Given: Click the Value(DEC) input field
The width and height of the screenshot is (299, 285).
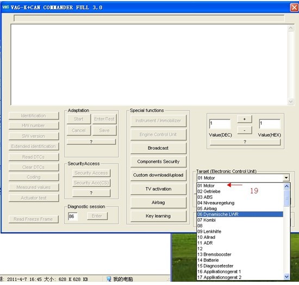Looking at the screenshot, I should [220, 124].
